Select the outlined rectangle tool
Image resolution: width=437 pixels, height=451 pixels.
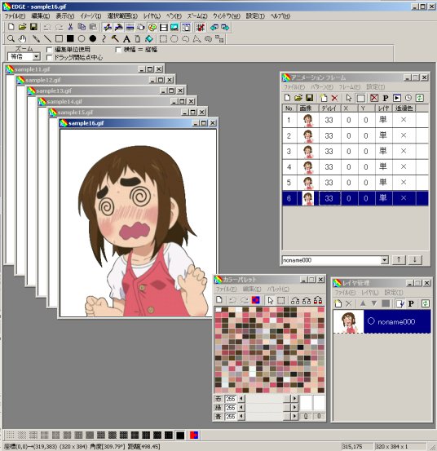[59, 39]
